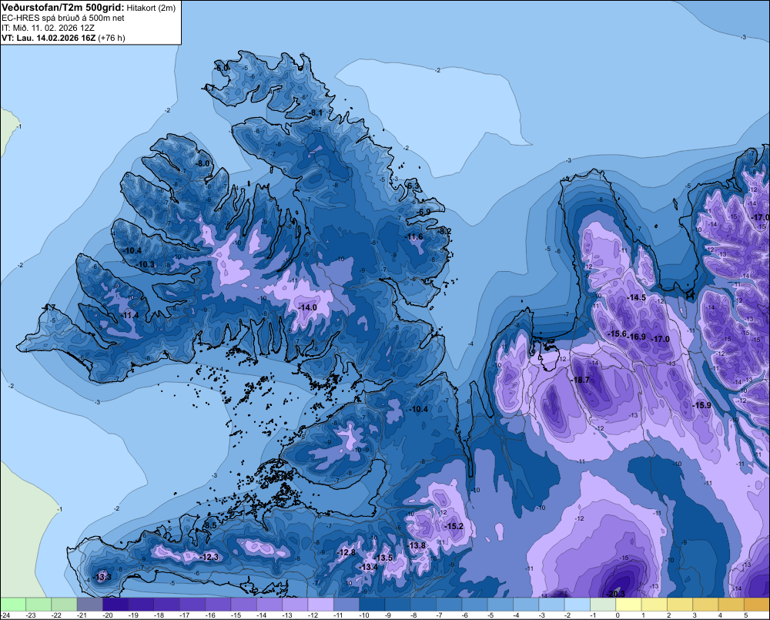Click the valid time 'VT: Lau. 14.02.2026 16Z'
The height and width of the screenshot is (620, 770).
coord(49,38)
